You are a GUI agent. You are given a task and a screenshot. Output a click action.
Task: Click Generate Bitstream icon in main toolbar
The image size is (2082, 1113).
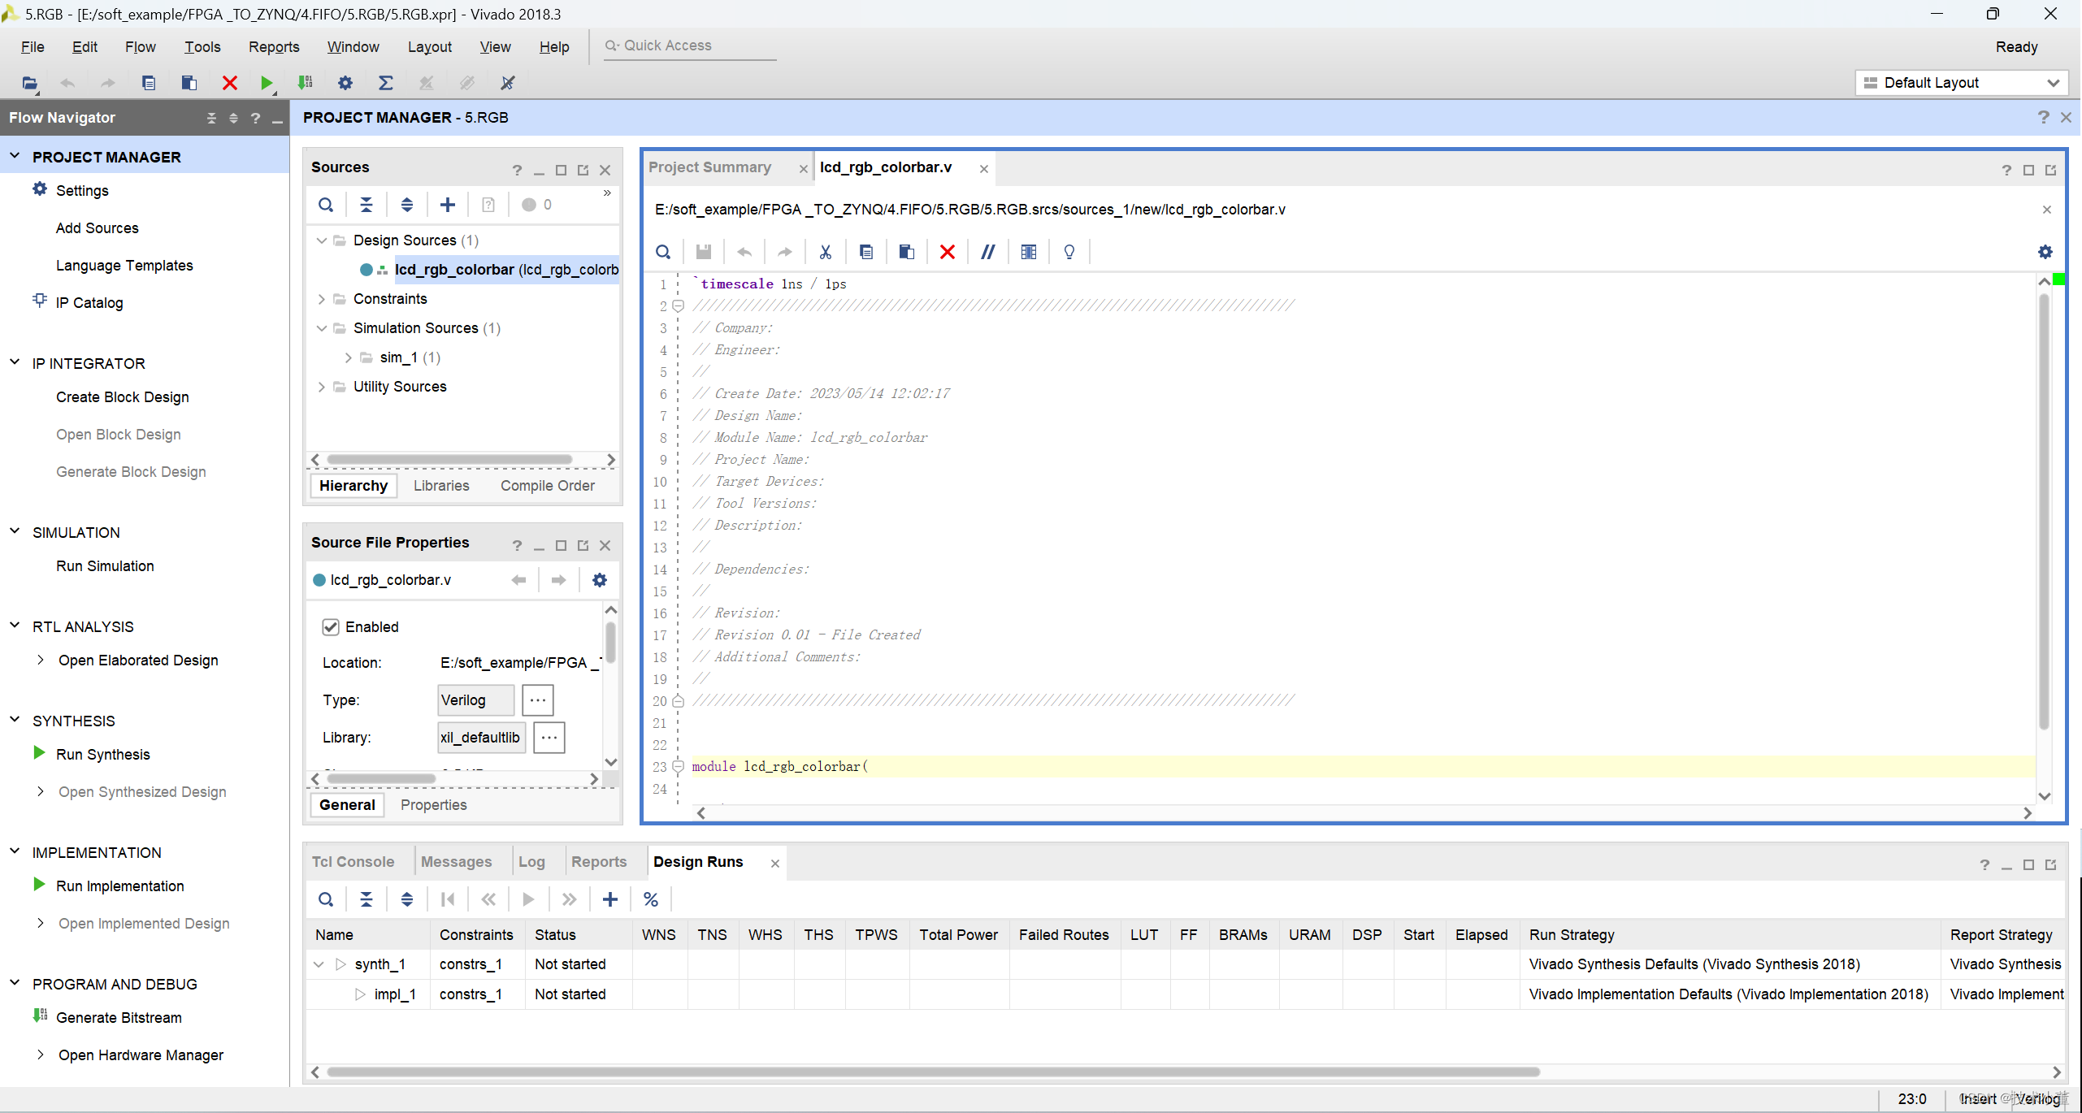[306, 83]
